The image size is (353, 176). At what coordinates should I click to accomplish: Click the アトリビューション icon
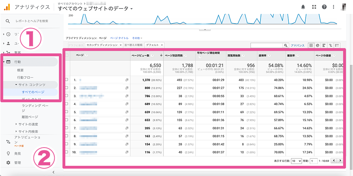pyautogui.click(x=8, y=142)
